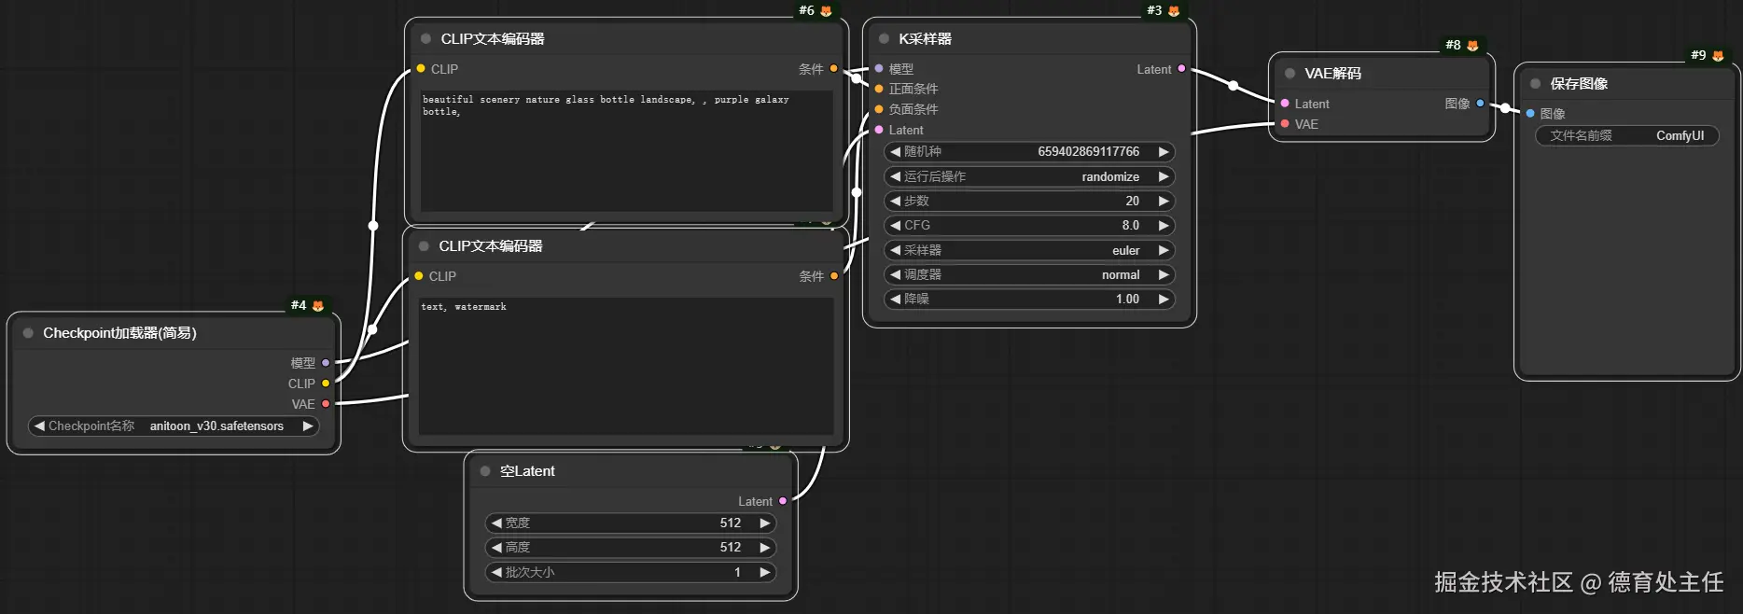Click the Latent output port on 空Latent
Screen dimensions: 1743x614
(x=783, y=501)
